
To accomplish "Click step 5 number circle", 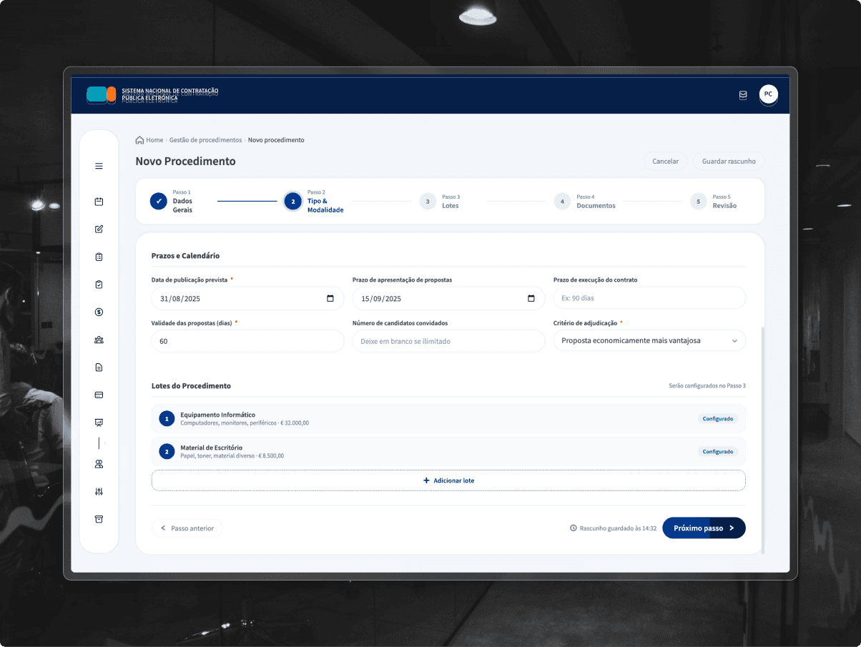I will [x=698, y=202].
